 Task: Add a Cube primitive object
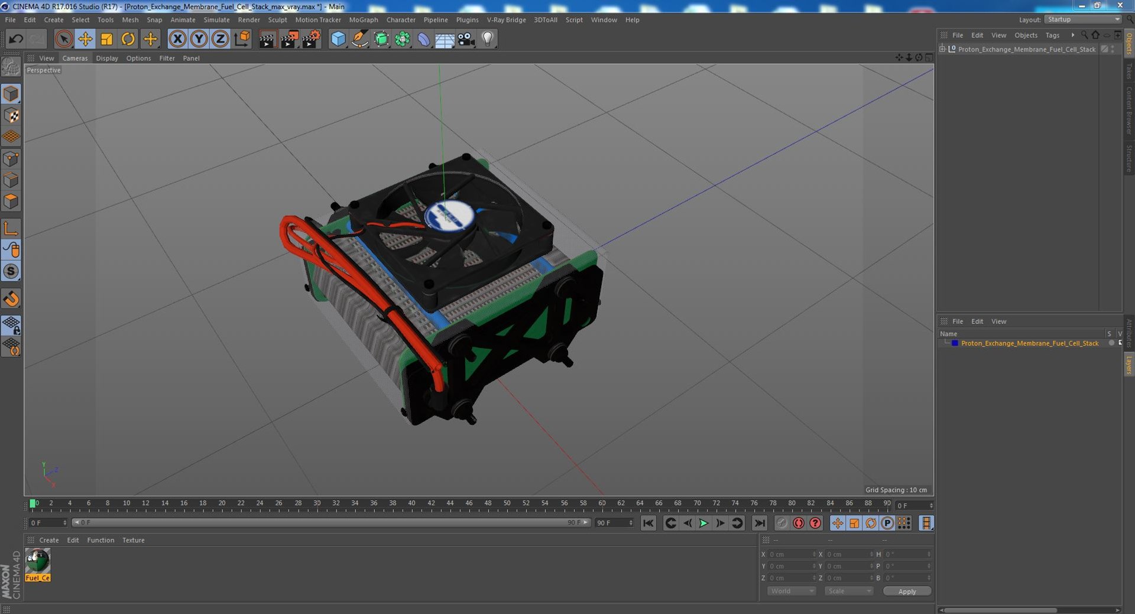click(338, 39)
